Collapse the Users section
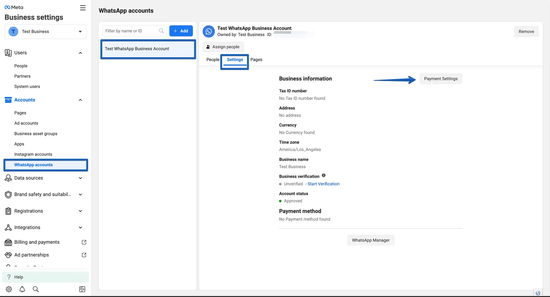 pos(80,53)
